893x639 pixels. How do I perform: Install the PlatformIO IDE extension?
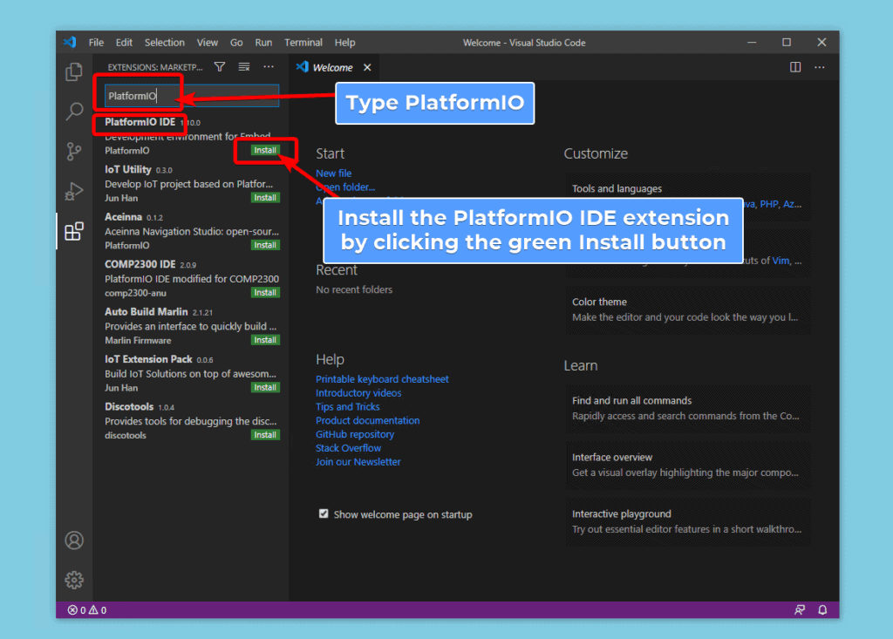[x=265, y=150]
